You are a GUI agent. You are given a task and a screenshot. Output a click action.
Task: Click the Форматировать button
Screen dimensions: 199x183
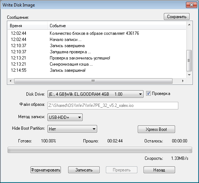46,170
